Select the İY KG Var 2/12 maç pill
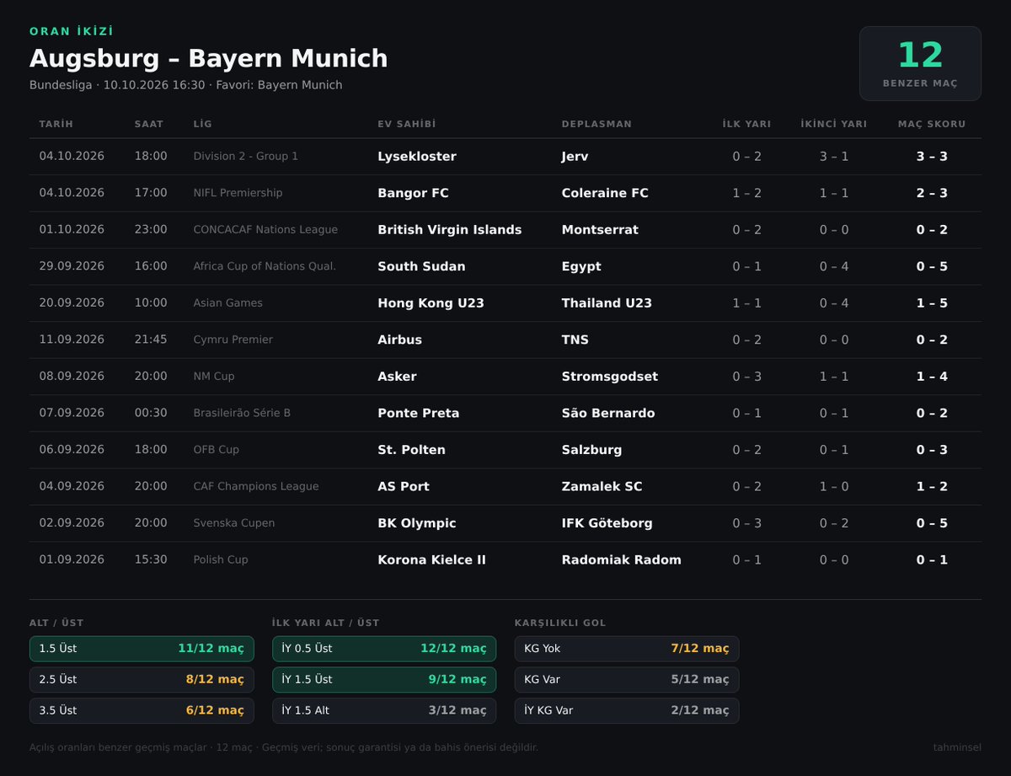The image size is (1011, 776). click(x=627, y=710)
